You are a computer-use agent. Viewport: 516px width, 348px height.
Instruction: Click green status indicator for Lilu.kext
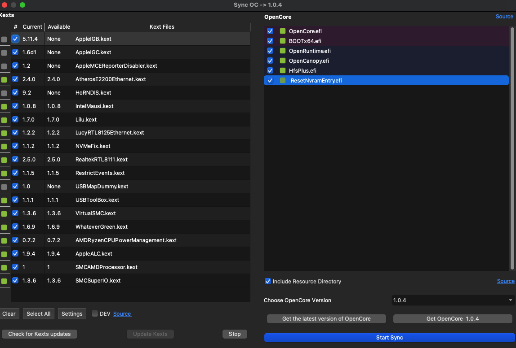4,120
